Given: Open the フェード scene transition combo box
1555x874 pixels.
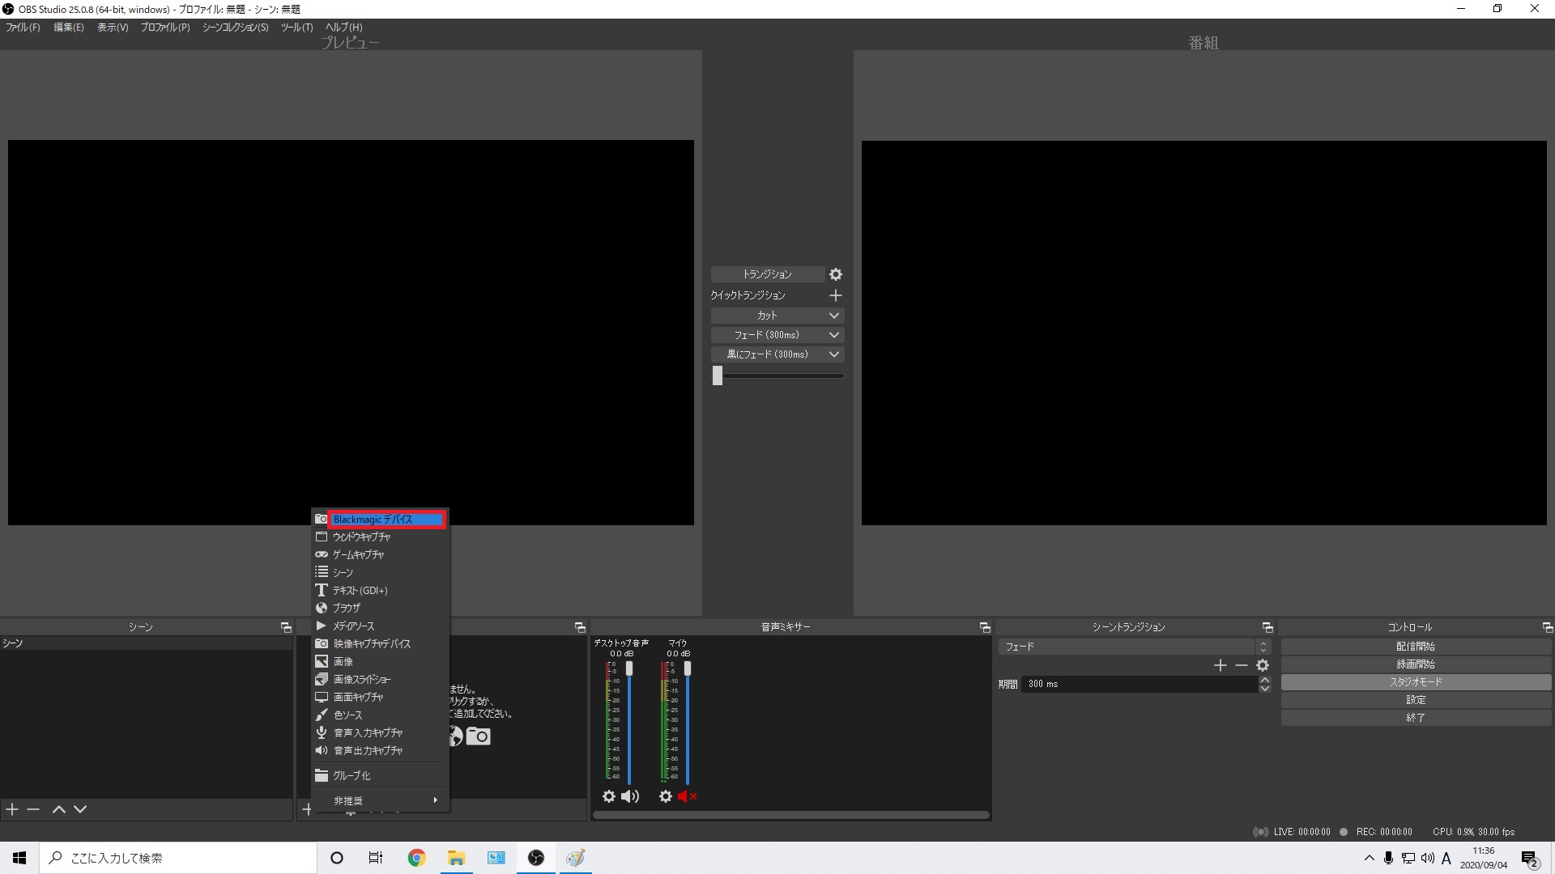Looking at the screenshot, I should (x=1135, y=647).
